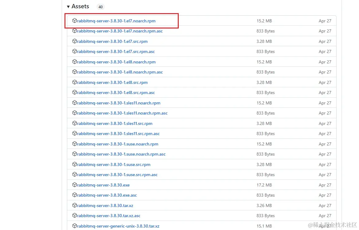359x230 pixels.
Task: Open rabbitmq-server-3.8.30.exe.asc signature
Action: (x=107, y=195)
